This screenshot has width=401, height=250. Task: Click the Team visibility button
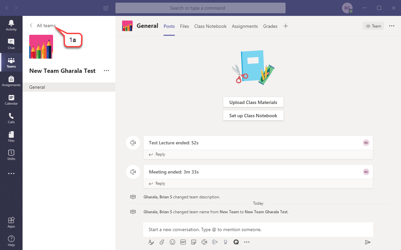tap(373, 26)
